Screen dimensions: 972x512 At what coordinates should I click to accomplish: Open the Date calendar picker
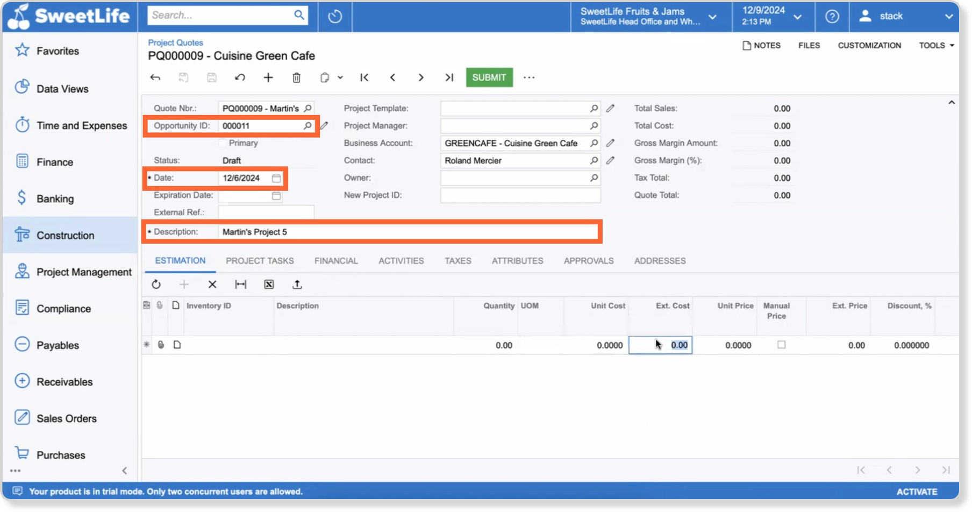(x=276, y=178)
